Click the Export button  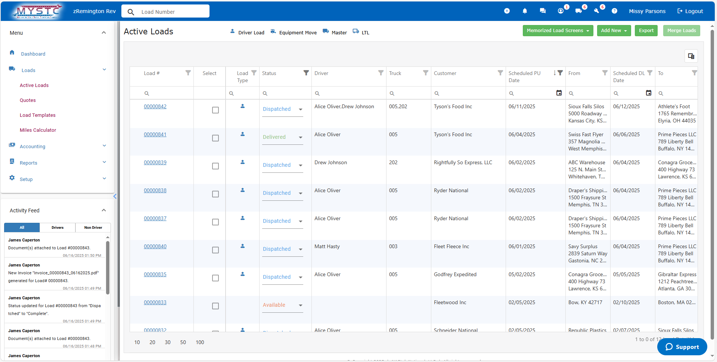(x=646, y=31)
